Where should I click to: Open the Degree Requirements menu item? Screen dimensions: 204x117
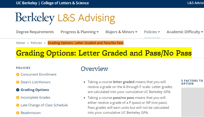click(35, 32)
